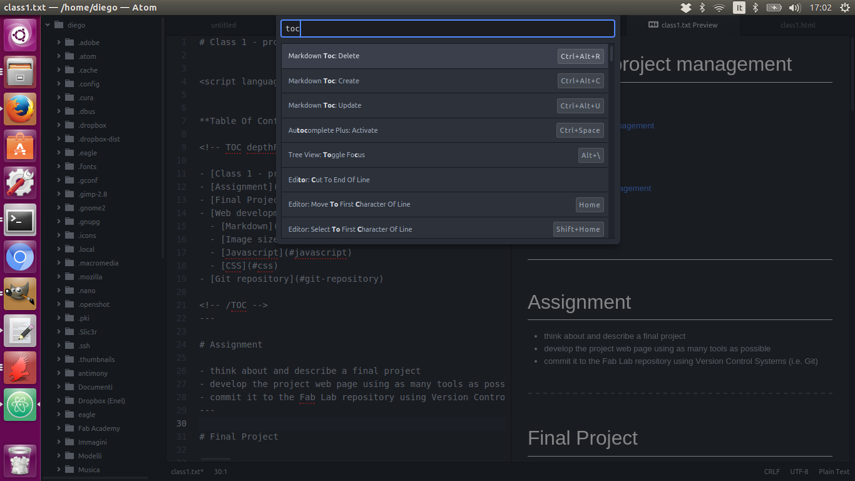
Task: Click clock showing 17:02
Action: click(821, 8)
